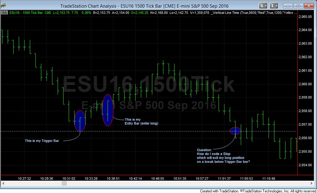Click time axis label 10:36:51
317x193 pixels.
pos(113,179)
